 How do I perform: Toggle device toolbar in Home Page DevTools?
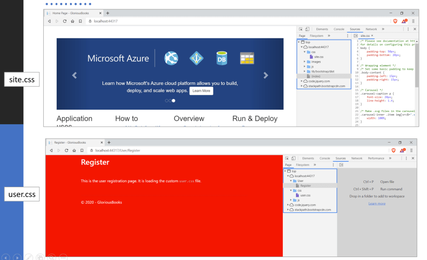pyautogui.click(x=307, y=29)
